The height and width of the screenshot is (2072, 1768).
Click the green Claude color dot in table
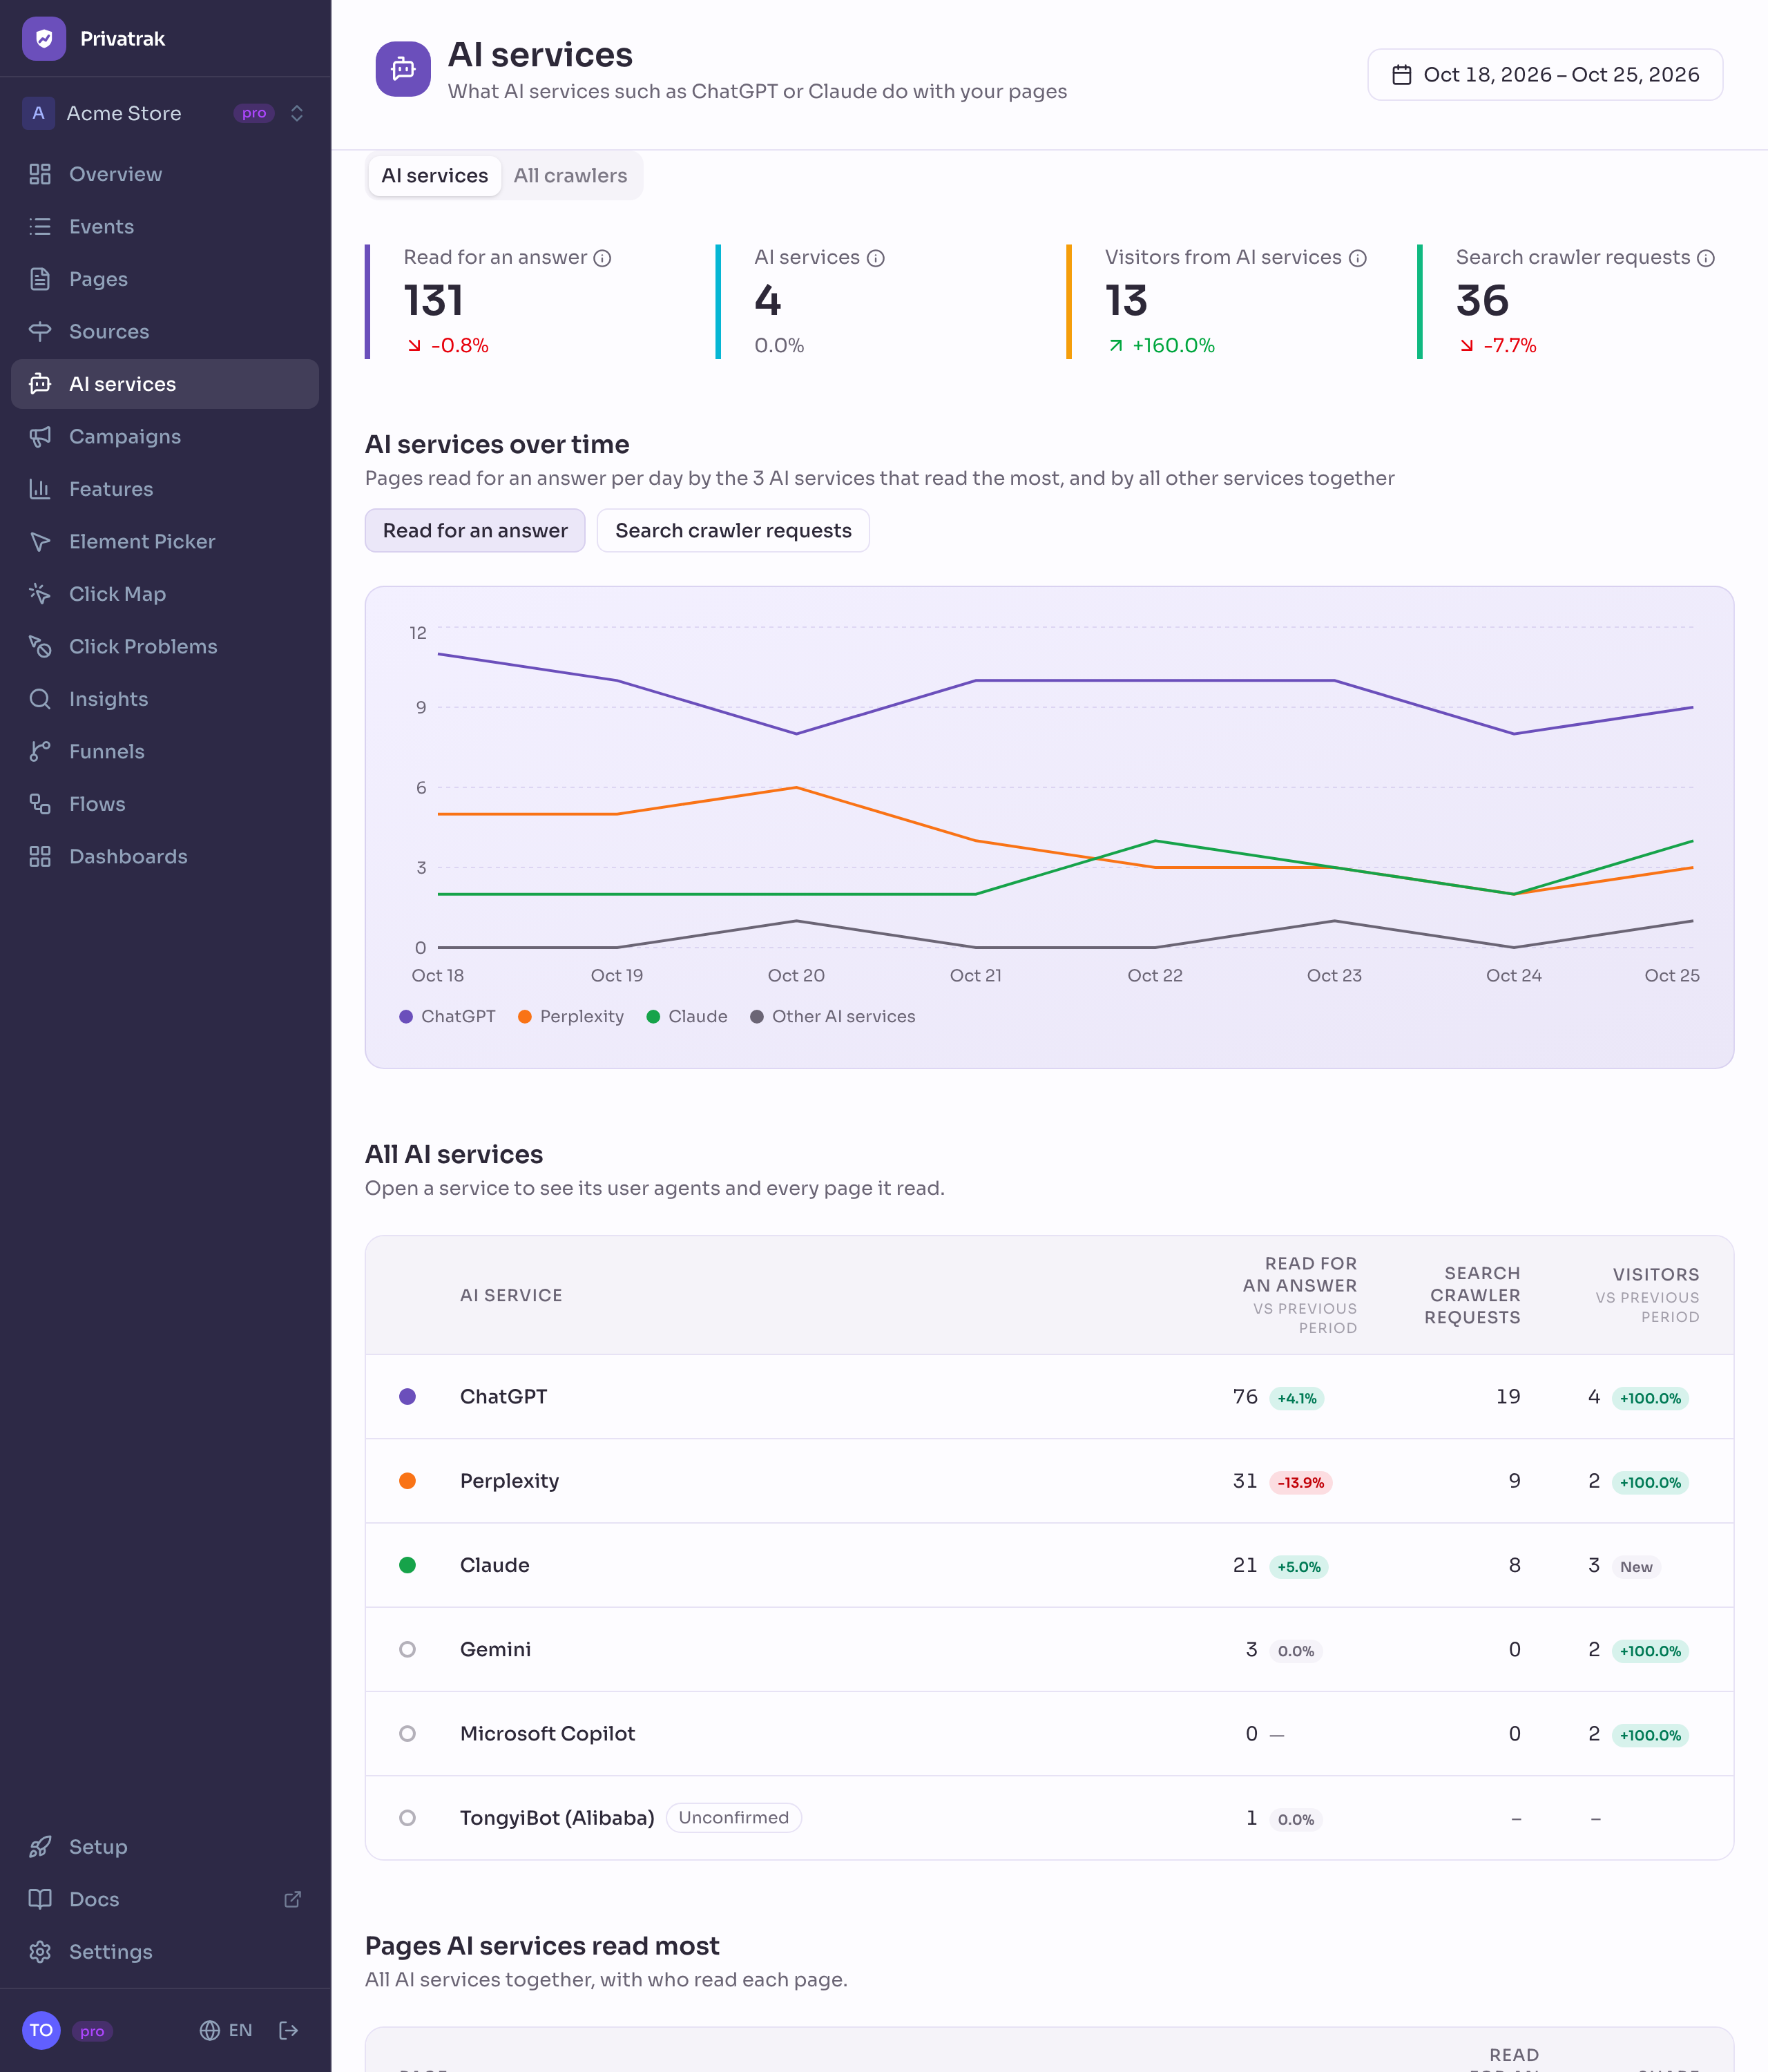click(x=407, y=1565)
